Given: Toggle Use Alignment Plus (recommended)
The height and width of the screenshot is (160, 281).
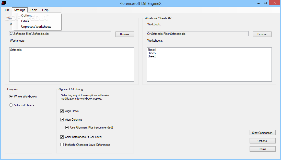Looking at the screenshot, I should coord(67,127).
